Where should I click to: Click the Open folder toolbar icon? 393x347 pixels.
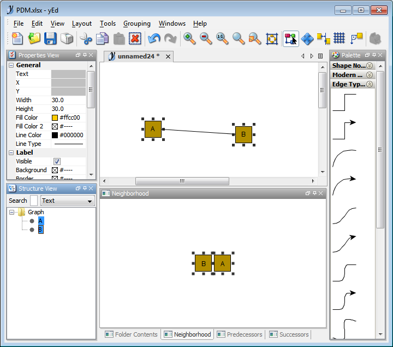coord(34,39)
